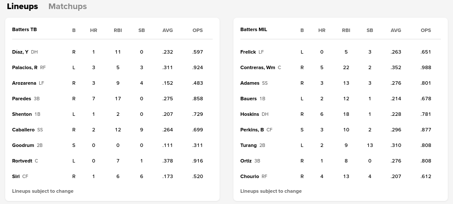Click on Arozarena player name
The height and width of the screenshot is (204, 453).
pyautogui.click(x=24, y=83)
